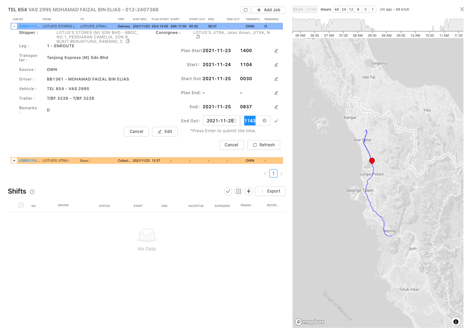Click driver name BB1361 - MOHAMAD FAIZAL BIN ELIAS
The width and height of the screenshot is (471, 331).
[88, 79]
